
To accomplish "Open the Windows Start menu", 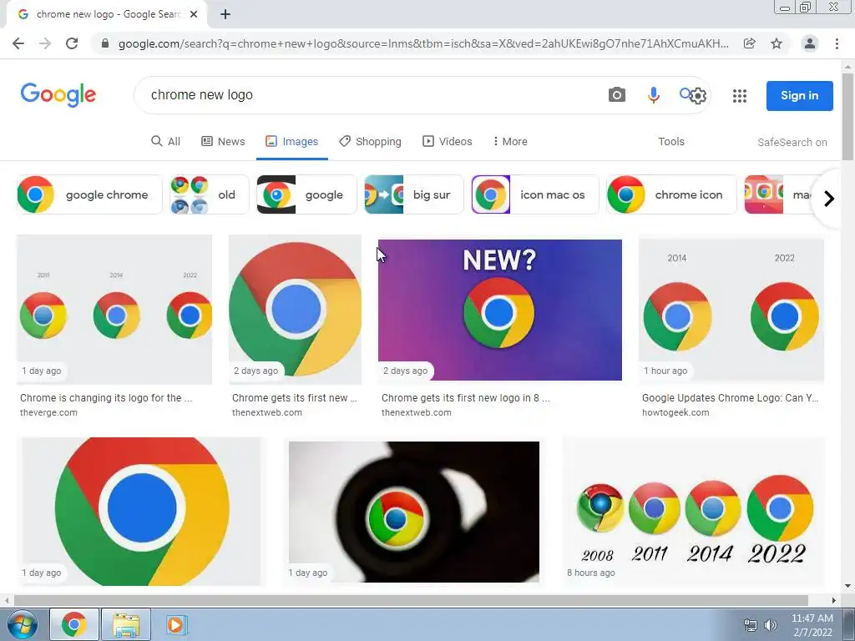I will pos(23,624).
